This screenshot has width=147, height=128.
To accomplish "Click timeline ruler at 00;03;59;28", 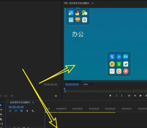I will [x=110, y=109].
